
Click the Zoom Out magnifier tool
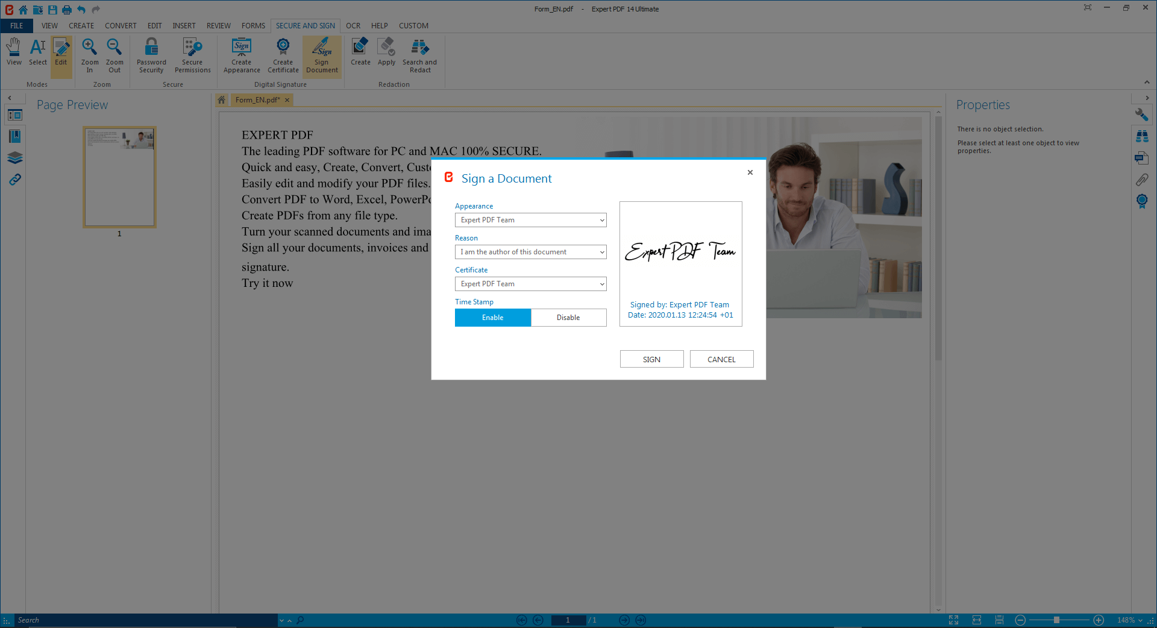(x=114, y=55)
